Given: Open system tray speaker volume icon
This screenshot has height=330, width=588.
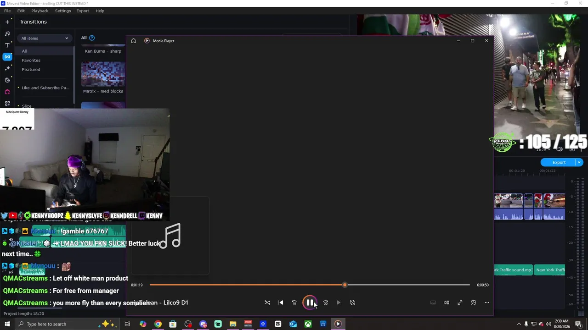Looking at the screenshot, I should (x=548, y=324).
